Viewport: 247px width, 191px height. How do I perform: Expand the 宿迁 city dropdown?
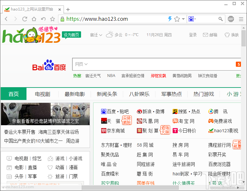click(96, 35)
